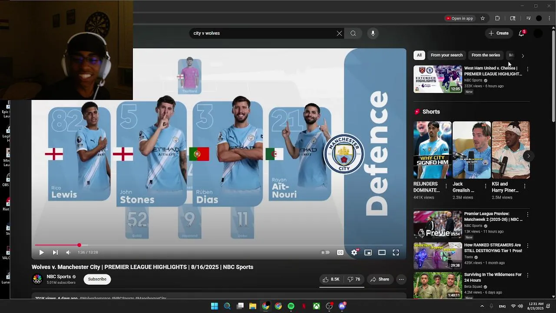556x313 pixels.
Task: Click 'Open in app' in address bar
Action: click(x=459, y=18)
